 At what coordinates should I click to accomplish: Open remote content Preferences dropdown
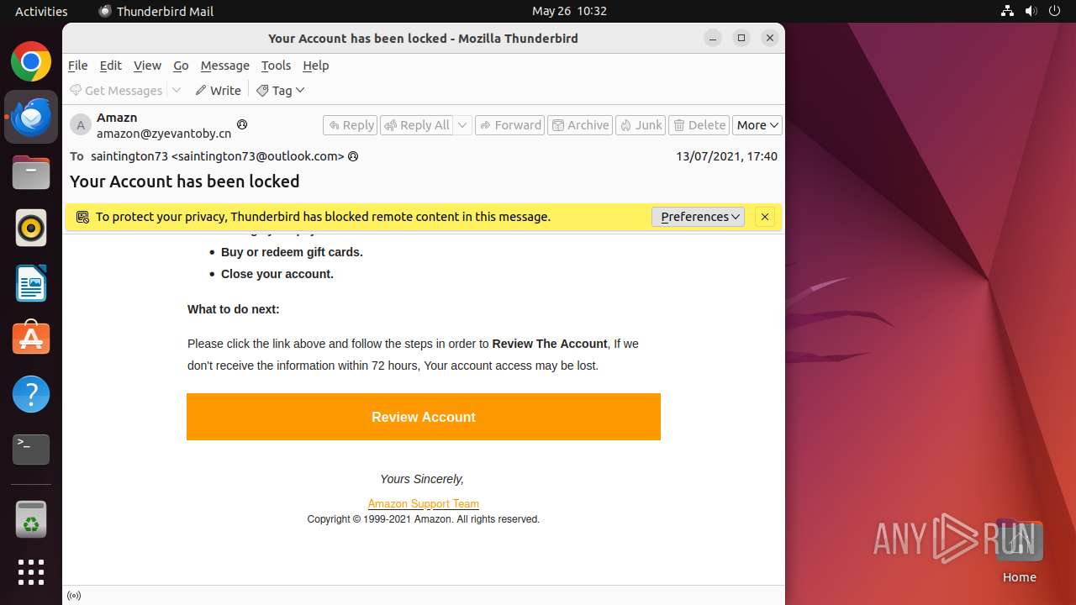tap(699, 217)
